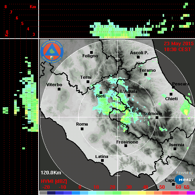This screenshot has width=195, height=195.
Task: Click the 50 dBZ scale value
Action: tap(162, 187)
